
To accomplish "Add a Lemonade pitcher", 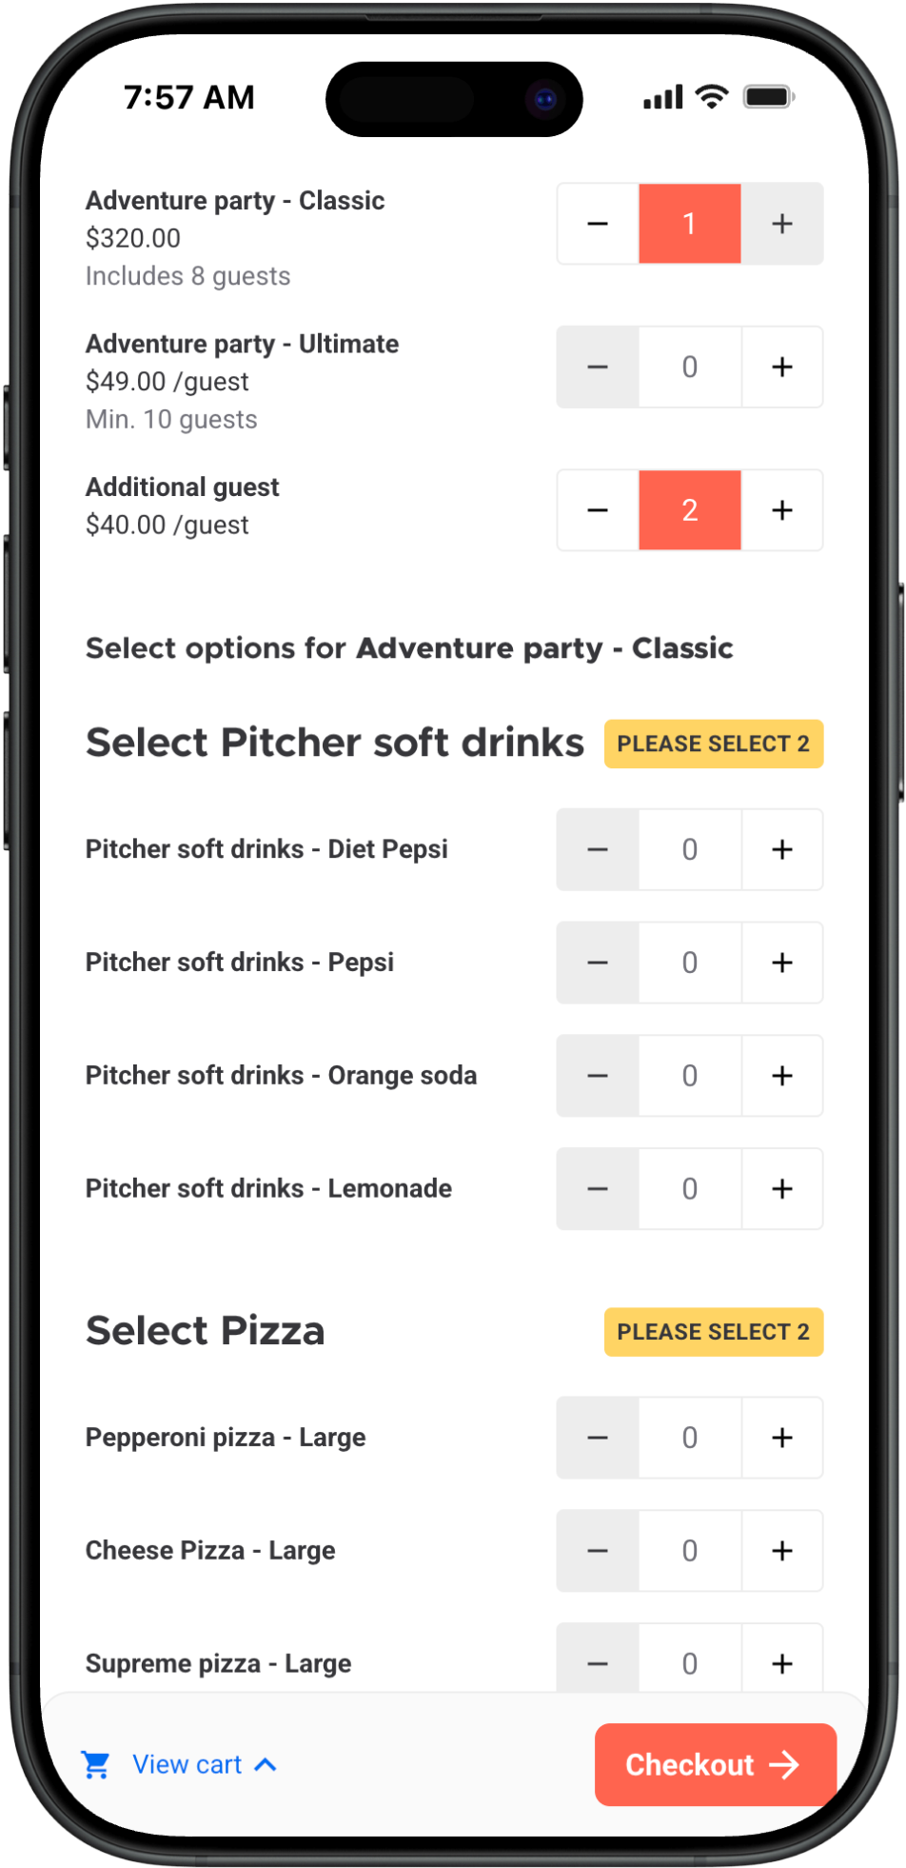I will [781, 1189].
